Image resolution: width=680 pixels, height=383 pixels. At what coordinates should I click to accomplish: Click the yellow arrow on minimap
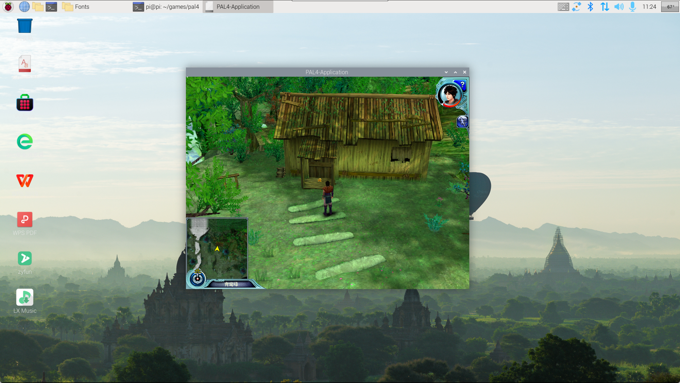click(x=217, y=249)
